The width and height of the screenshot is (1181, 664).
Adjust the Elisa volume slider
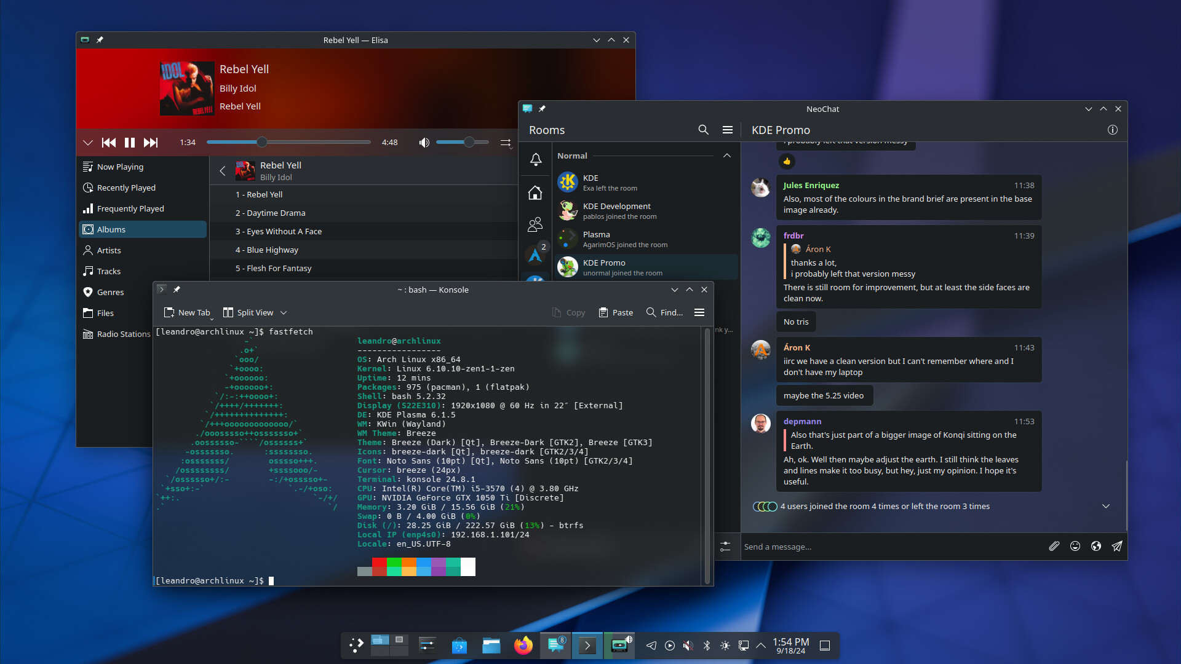[463, 142]
